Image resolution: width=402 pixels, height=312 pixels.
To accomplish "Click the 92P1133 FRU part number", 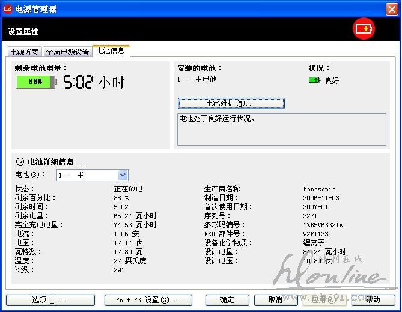I will 315,234.
